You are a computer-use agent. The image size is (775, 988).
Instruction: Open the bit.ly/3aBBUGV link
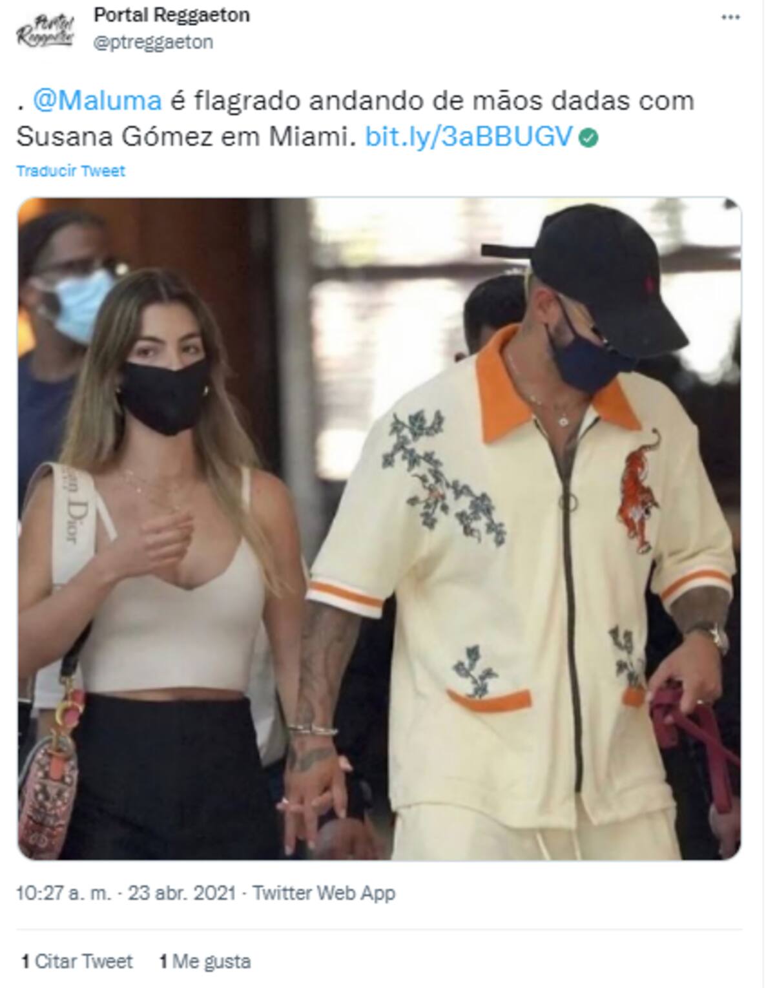click(469, 136)
